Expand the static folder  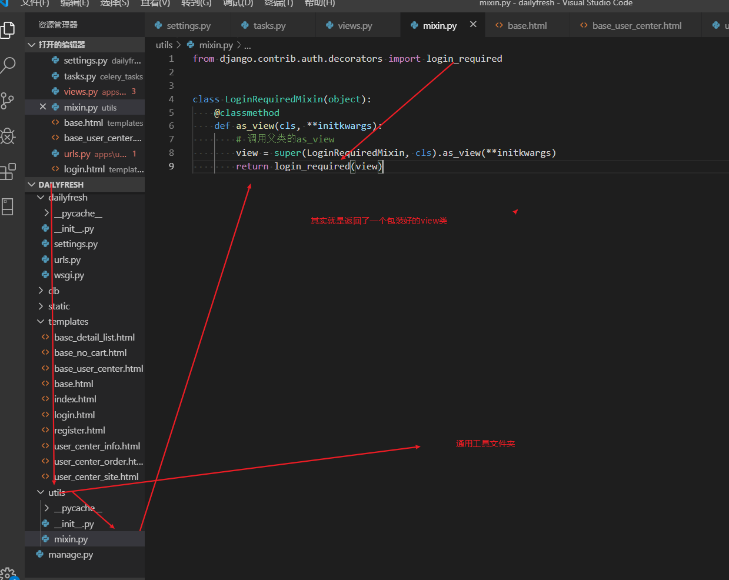click(x=58, y=306)
